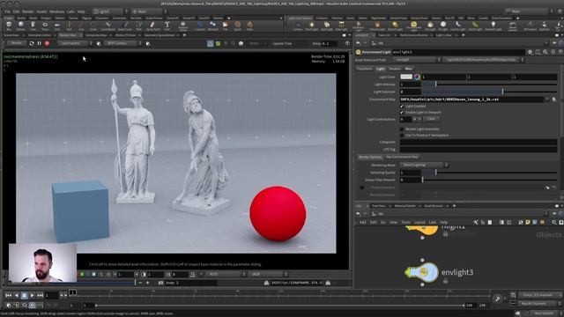Add a Distant Light from the shelf
The height and width of the screenshot is (317, 564).
point(396,26)
